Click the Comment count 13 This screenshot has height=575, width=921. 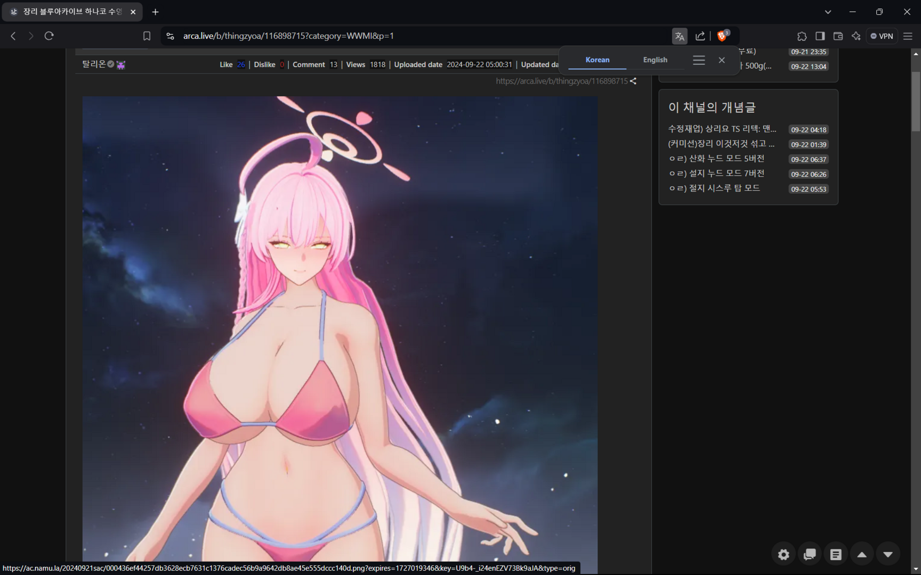click(x=333, y=64)
